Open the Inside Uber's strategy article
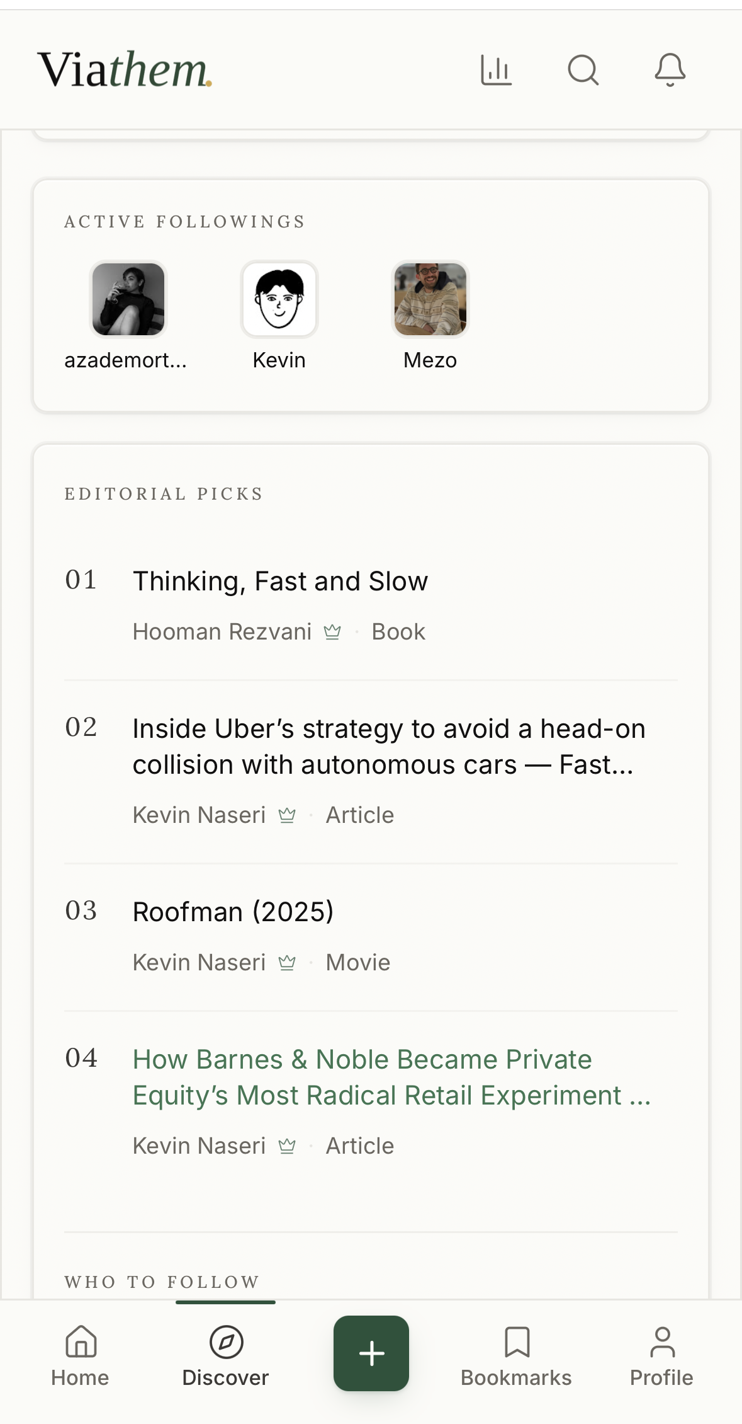This screenshot has height=1424, width=742. 389,747
